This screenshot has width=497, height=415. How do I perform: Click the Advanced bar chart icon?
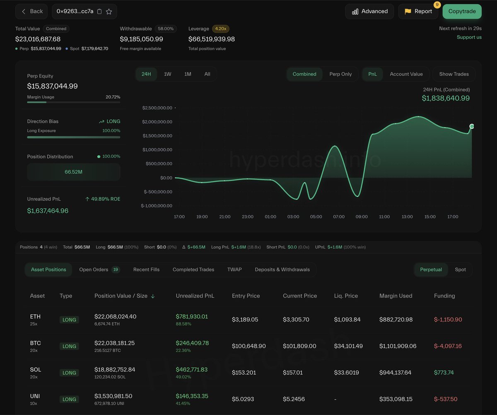pyautogui.click(x=355, y=12)
